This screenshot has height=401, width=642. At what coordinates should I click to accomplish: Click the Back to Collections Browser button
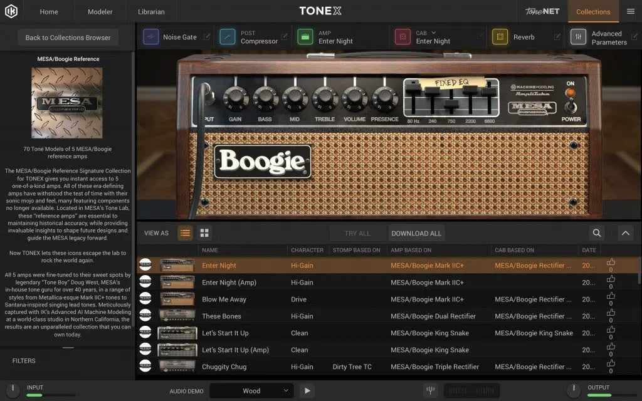tap(68, 37)
